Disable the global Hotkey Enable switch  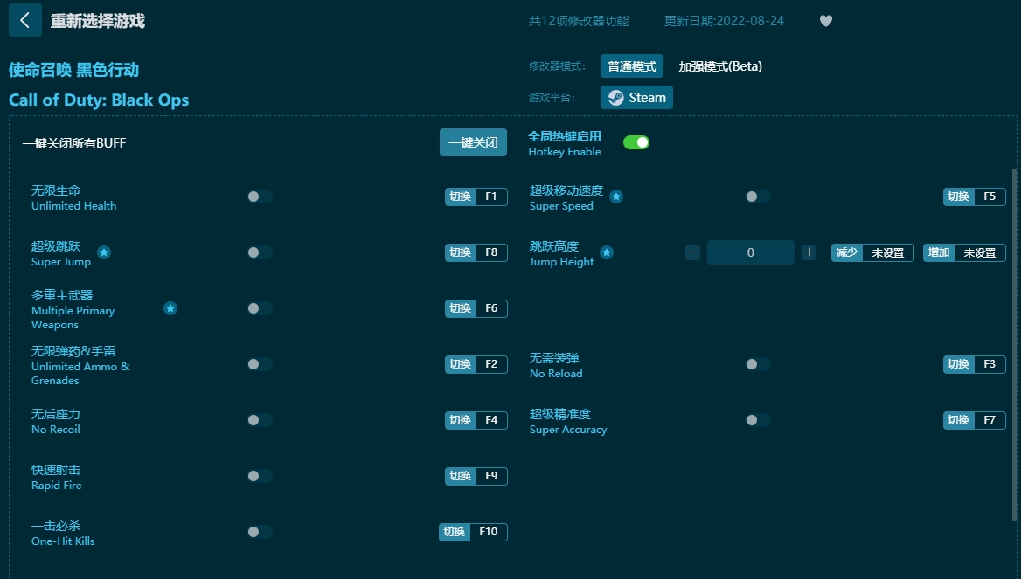click(x=636, y=142)
